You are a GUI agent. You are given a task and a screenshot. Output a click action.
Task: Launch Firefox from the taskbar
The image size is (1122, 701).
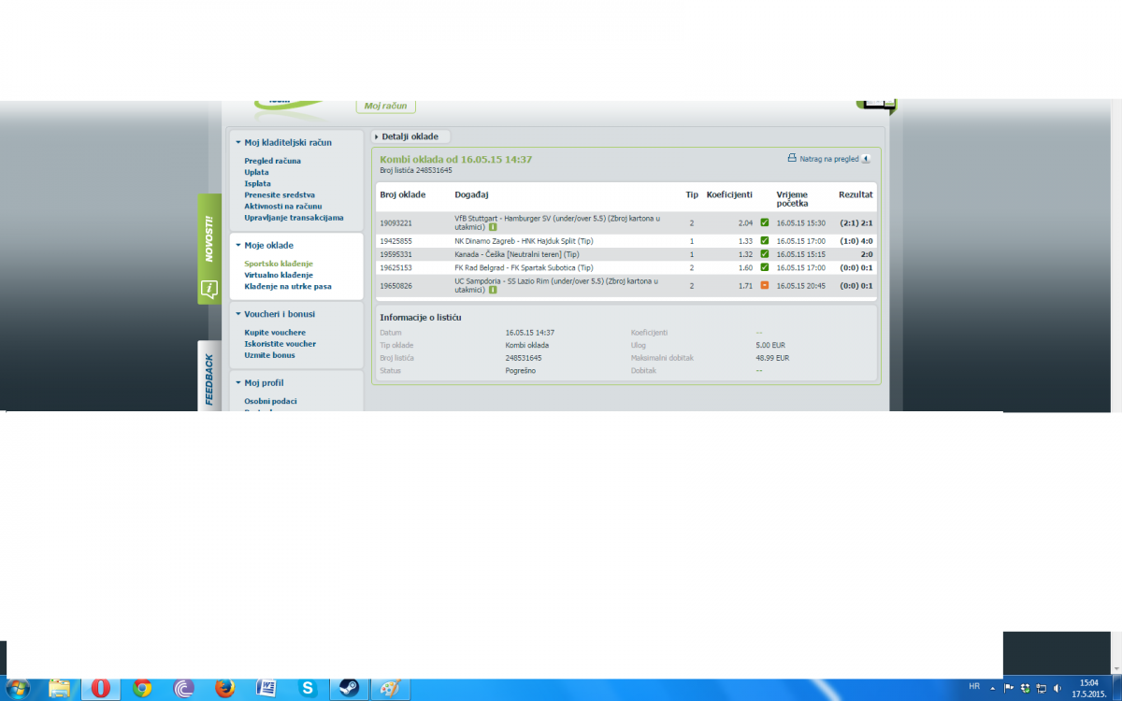pos(224,688)
